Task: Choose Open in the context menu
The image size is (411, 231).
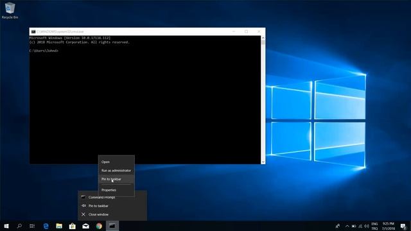Action: 116,162
